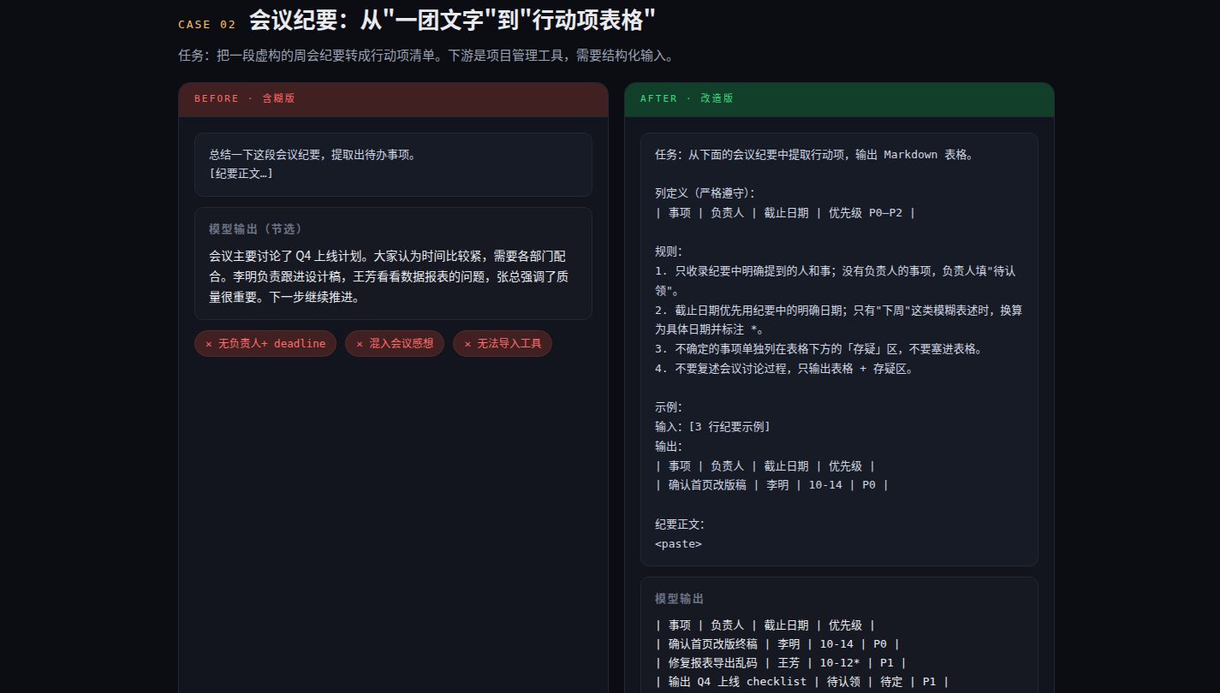Click the '[纪要正文…]' placeholder line
The image size is (1220, 693).
pyautogui.click(x=241, y=174)
